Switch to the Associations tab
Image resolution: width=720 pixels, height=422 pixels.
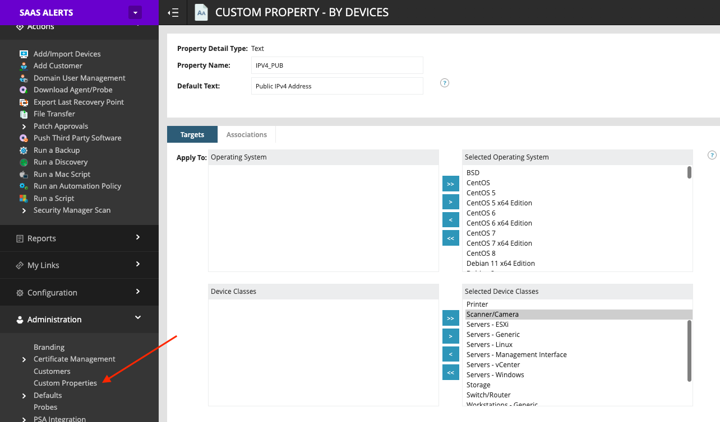click(x=246, y=135)
